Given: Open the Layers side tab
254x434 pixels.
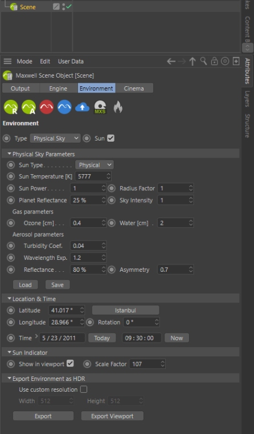Looking at the screenshot, I should click(x=247, y=99).
